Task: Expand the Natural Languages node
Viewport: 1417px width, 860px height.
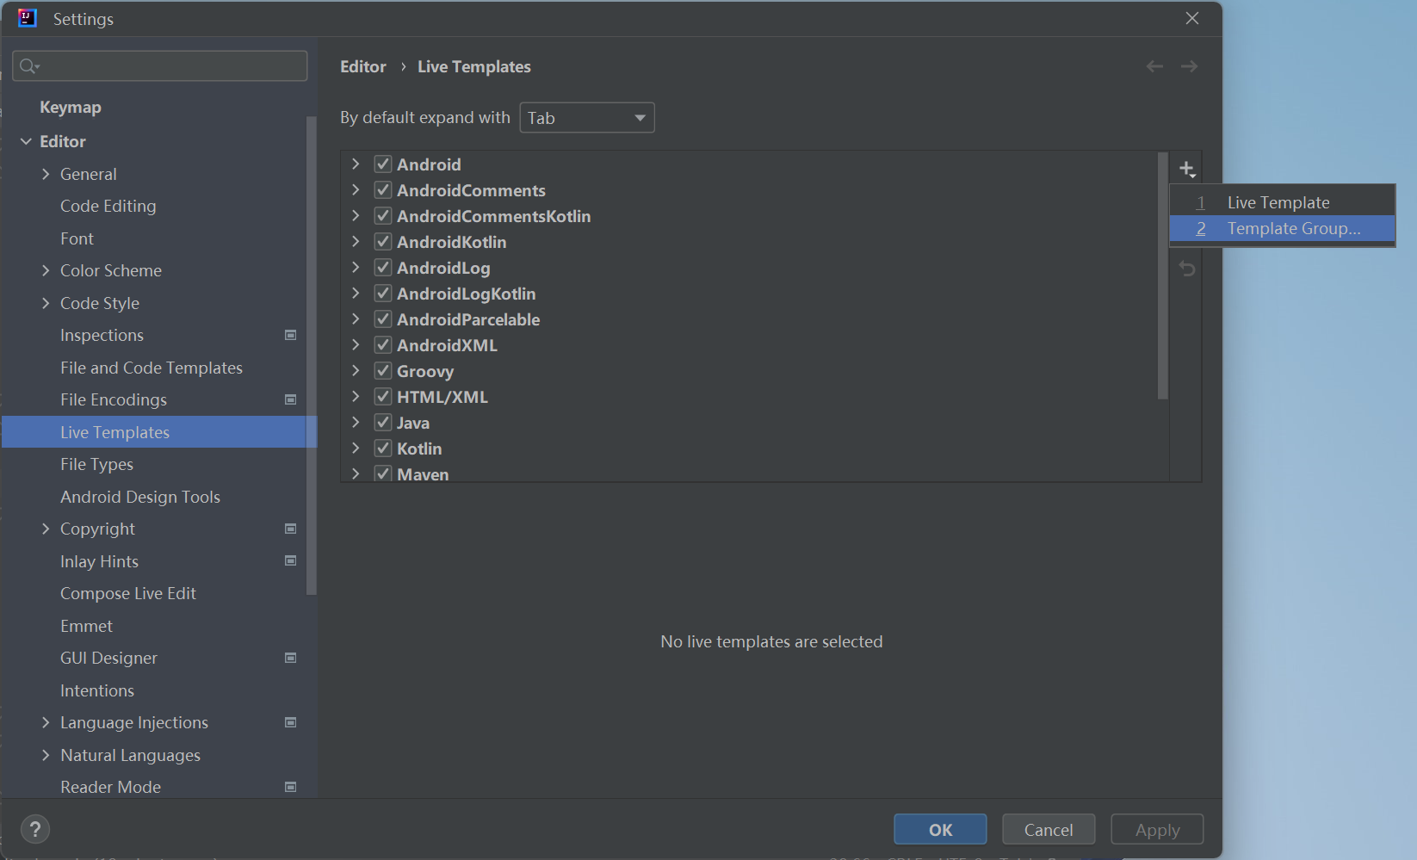Action: (46, 755)
